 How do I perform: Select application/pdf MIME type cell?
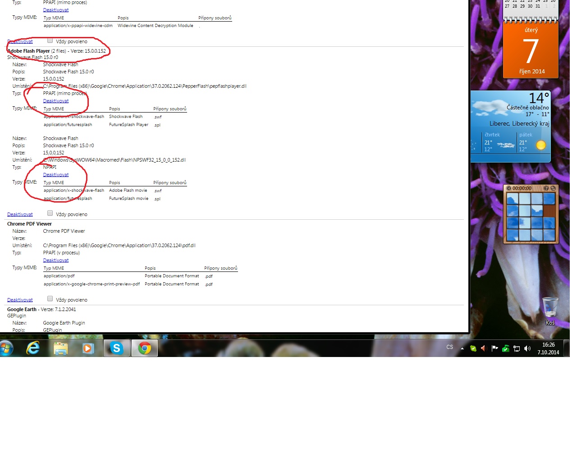59,276
